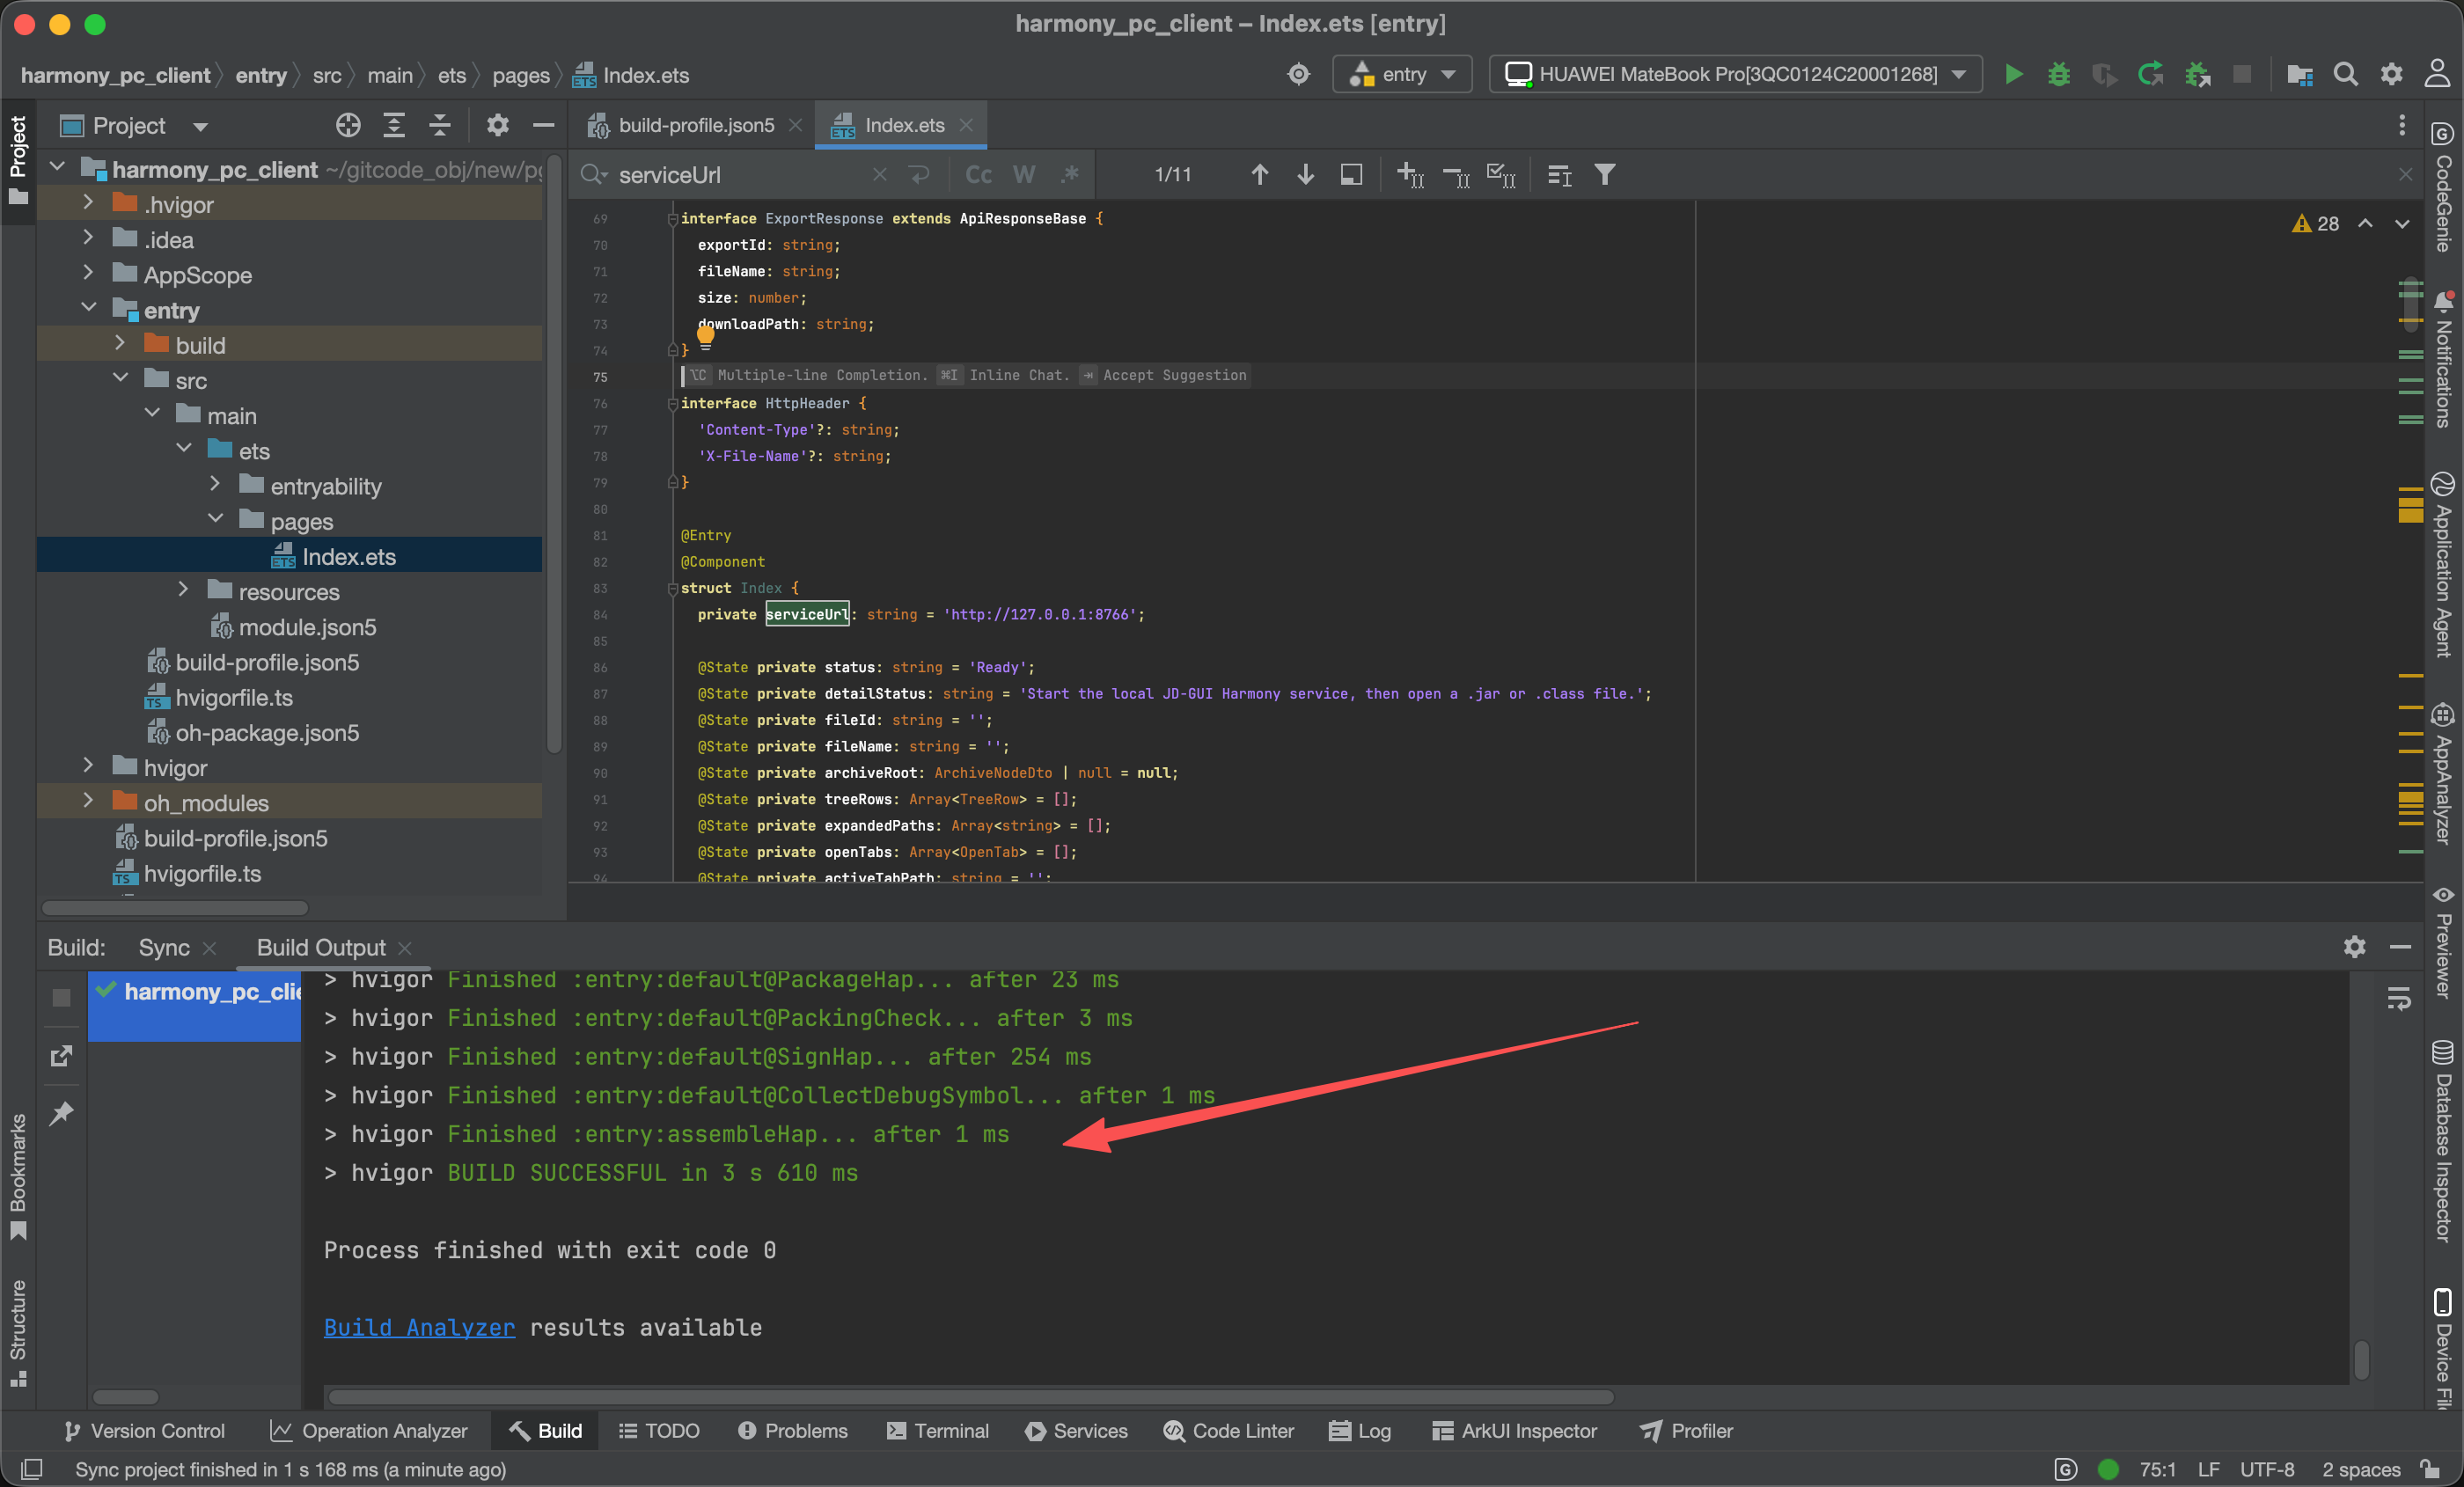Open editor tabs more options menu
This screenshot has height=1487, width=2464.
click(x=2401, y=125)
